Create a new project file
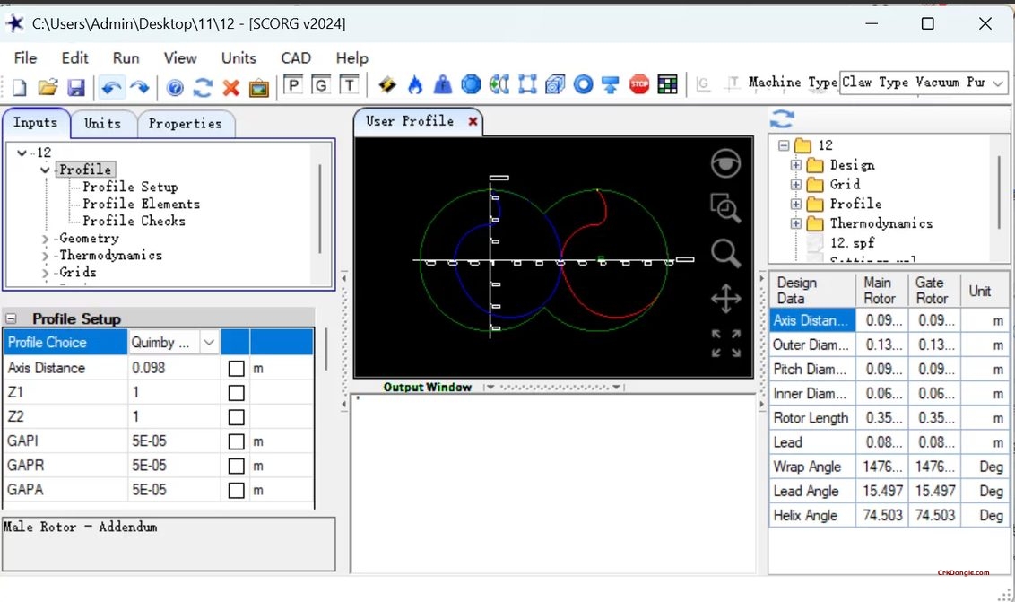The image size is (1015, 602). point(20,86)
